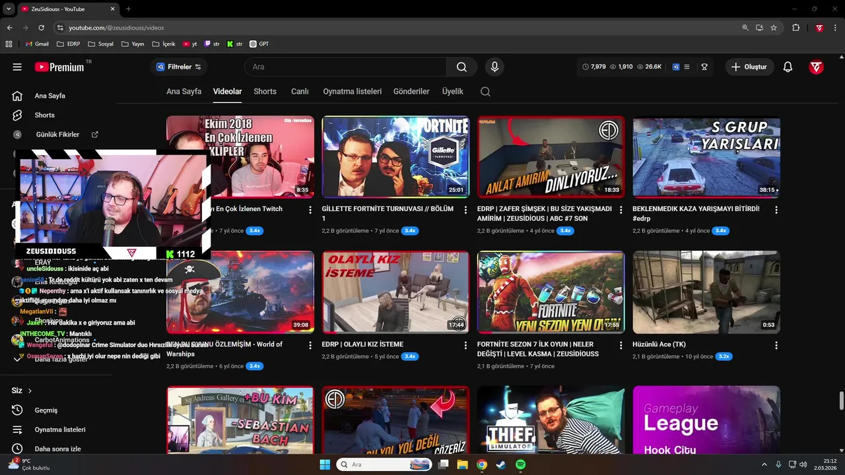
Task: Open the YouTube hamburger guide menu
Action: point(17,67)
